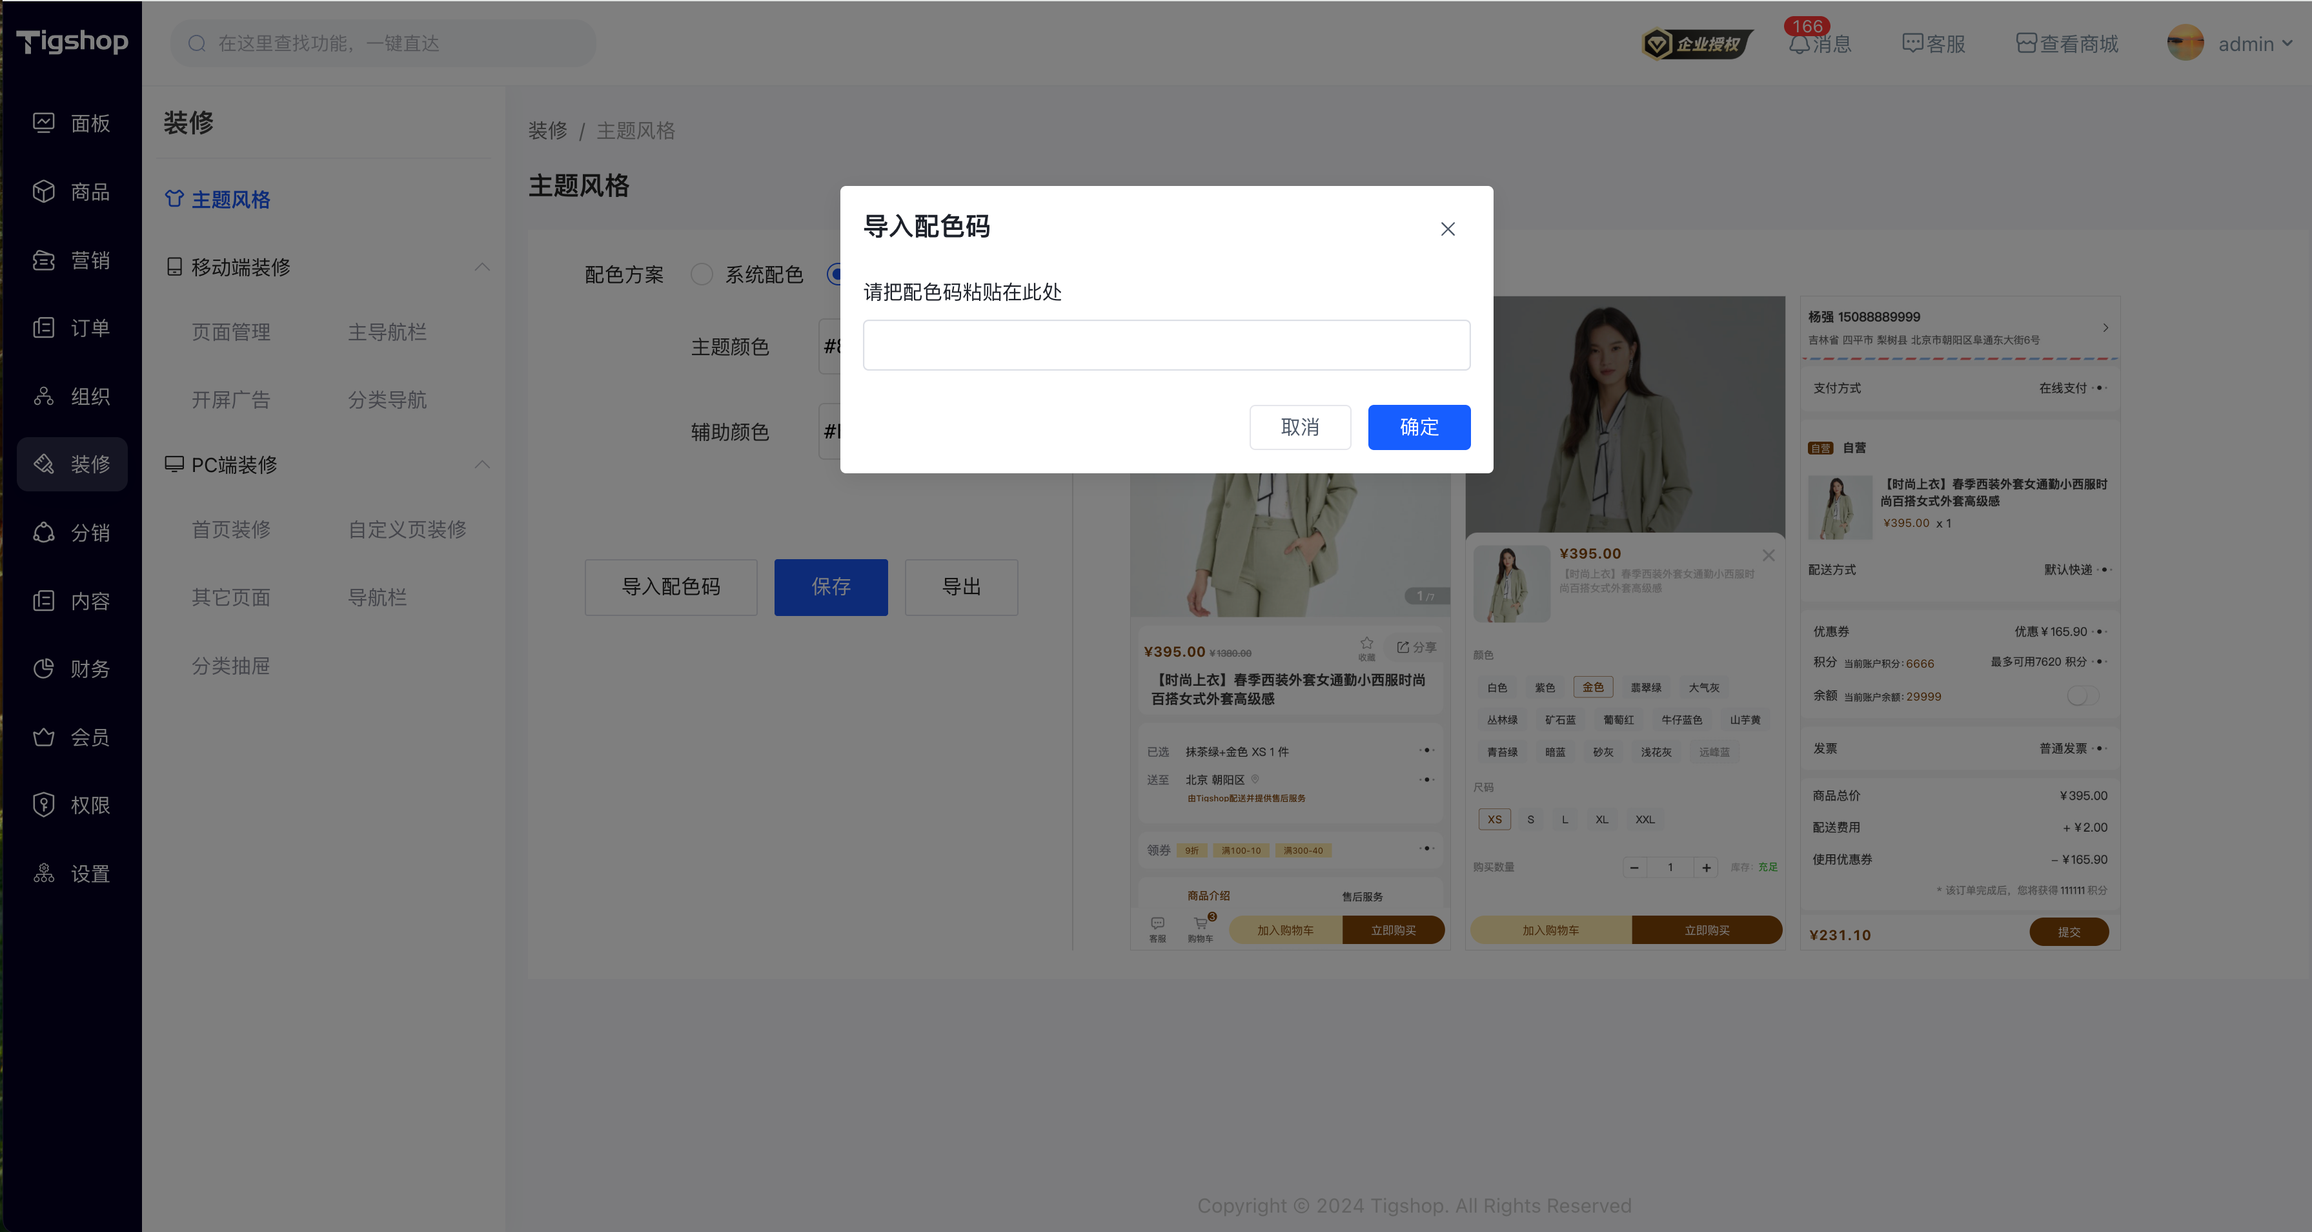Click the 确定 confirm button
Image resolution: width=2312 pixels, height=1232 pixels.
[1419, 427]
